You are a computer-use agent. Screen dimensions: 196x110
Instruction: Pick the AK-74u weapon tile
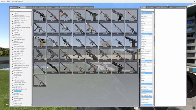(x=66, y=16)
